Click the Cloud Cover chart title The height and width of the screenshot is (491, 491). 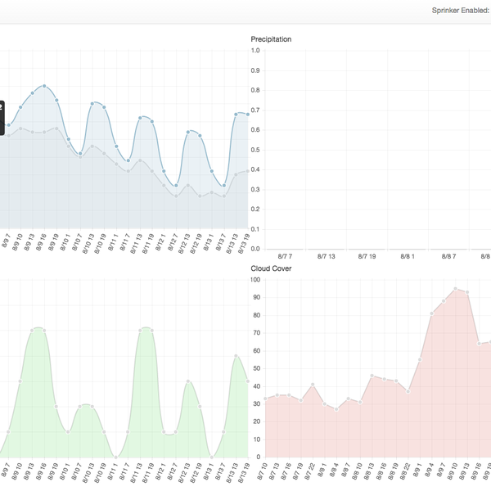[x=271, y=268]
